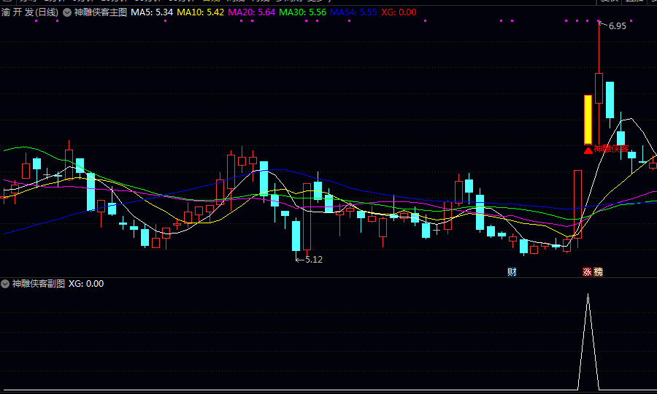Click the XG: 0.00 sub-chart value
Viewport: 657px width, 394px height.
tap(86, 284)
